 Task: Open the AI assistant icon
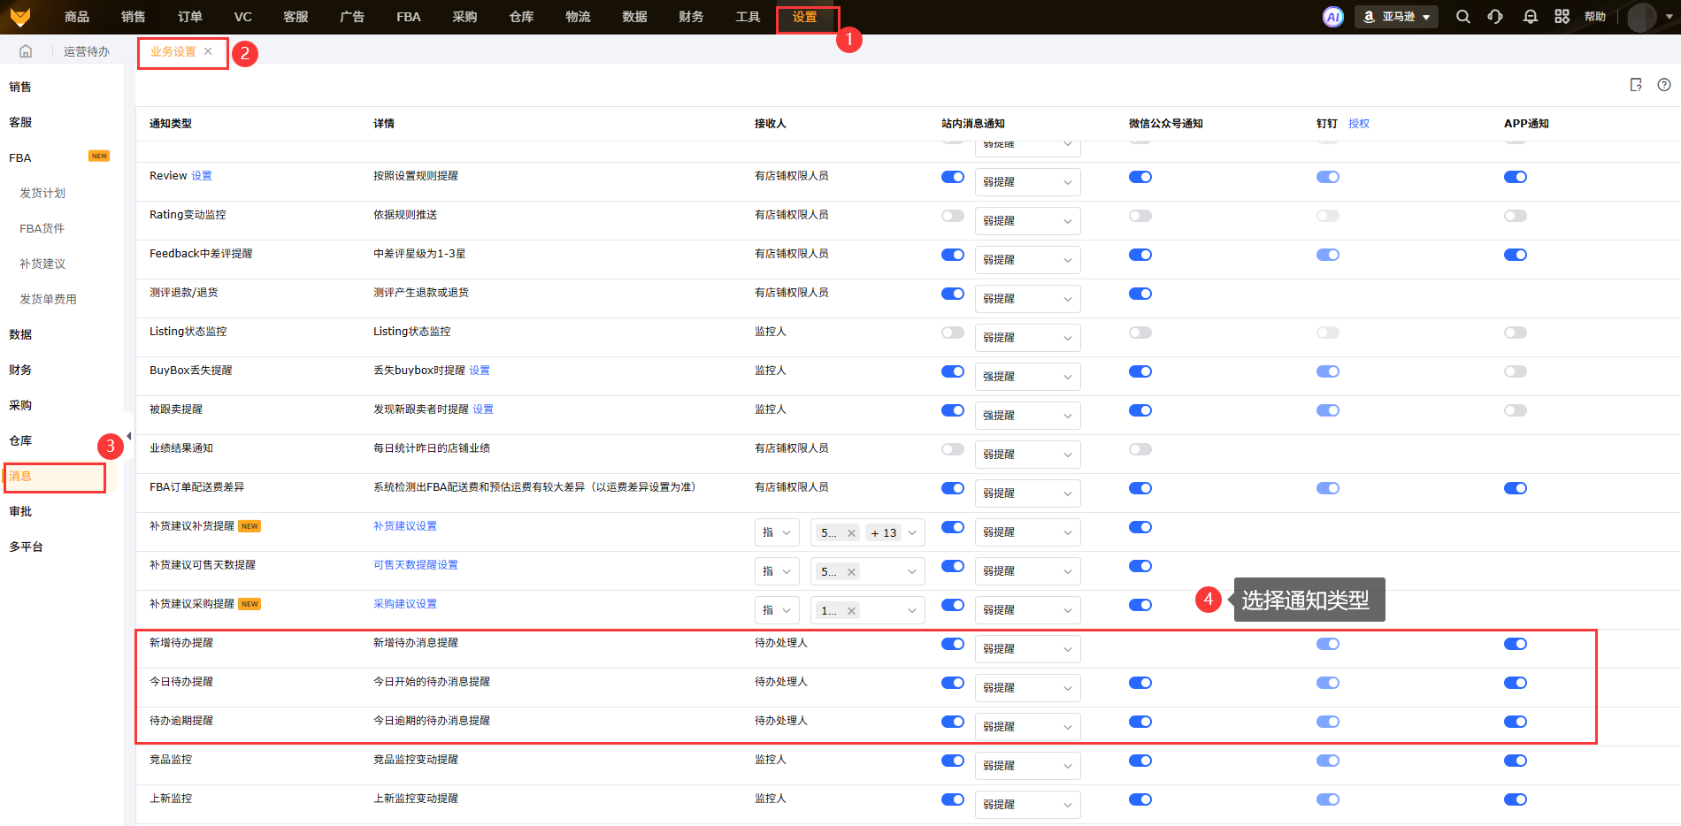[x=1332, y=17]
